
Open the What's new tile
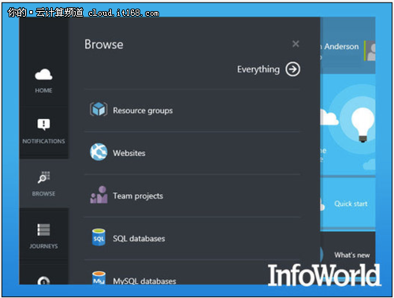tap(348, 255)
